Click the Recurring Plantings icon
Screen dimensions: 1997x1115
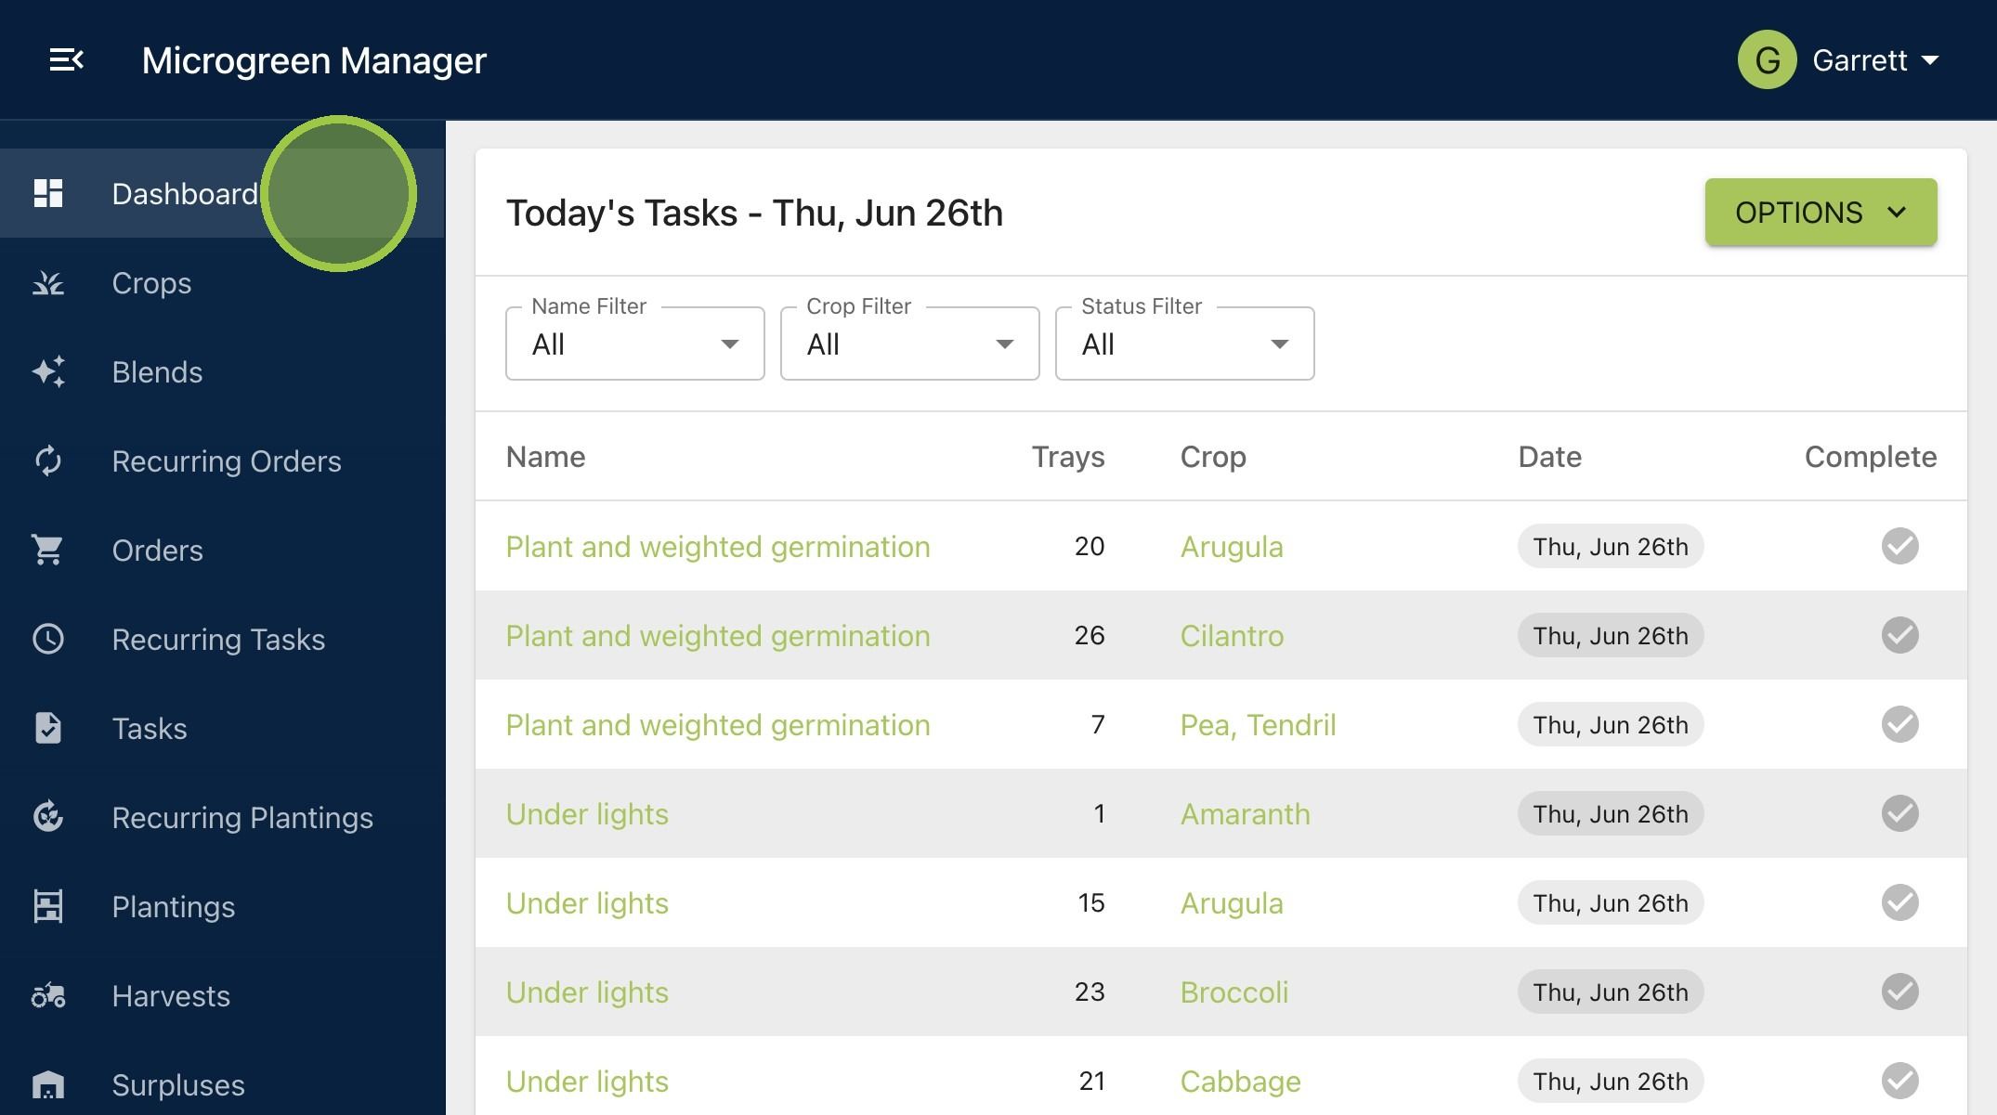coord(48,817)
